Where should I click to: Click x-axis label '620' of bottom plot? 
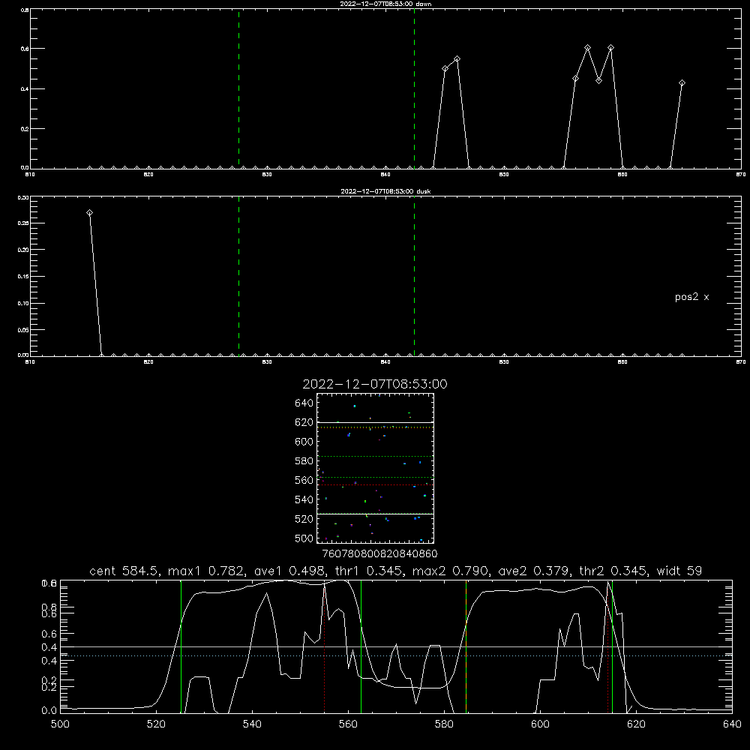coord(636,724)
